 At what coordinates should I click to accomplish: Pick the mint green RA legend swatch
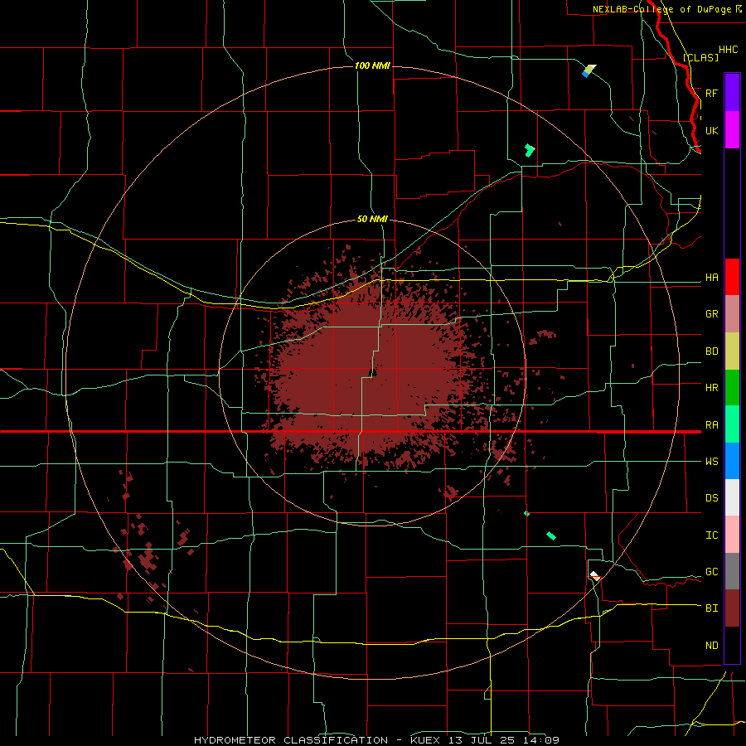pyautogui.click(x=732, y=424)
